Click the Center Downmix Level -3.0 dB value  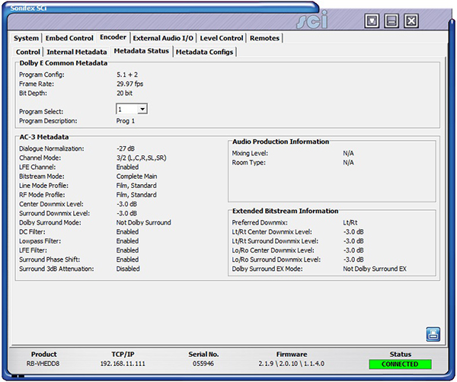[126, 204]
